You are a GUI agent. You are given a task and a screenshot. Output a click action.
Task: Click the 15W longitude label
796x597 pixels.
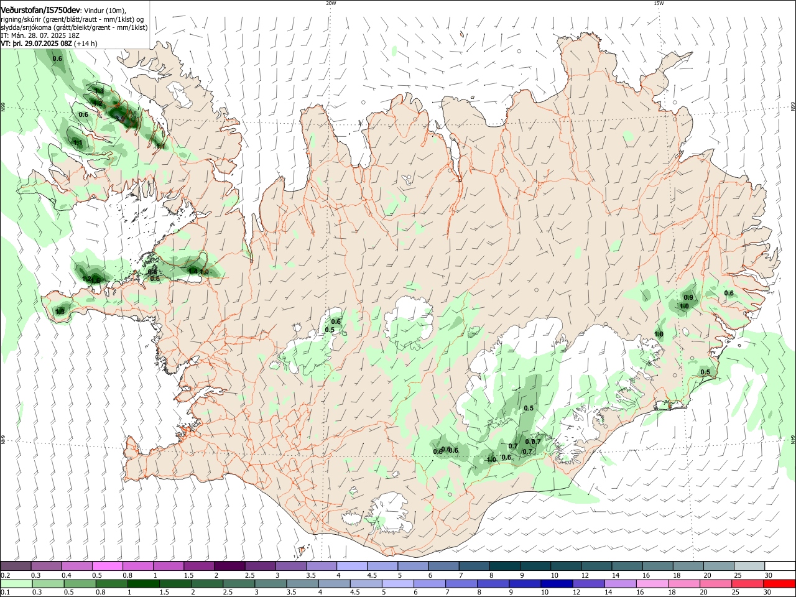point(659,3)
